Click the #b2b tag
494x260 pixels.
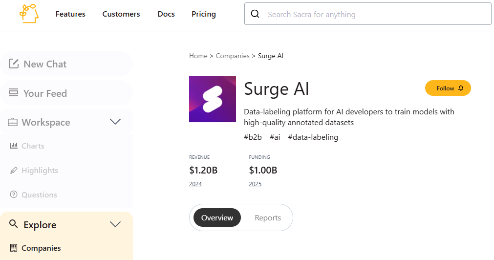pyautogui.click(x=253, y=137)
